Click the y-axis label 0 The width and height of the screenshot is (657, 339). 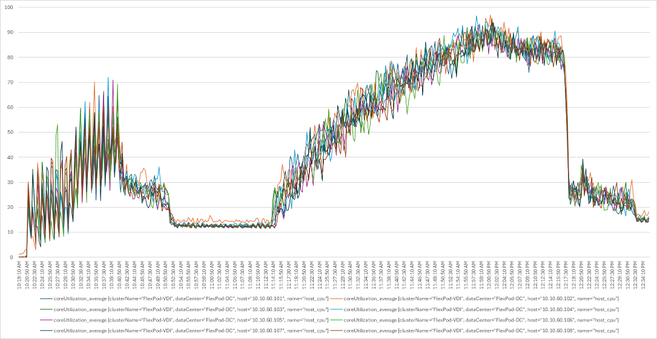[12, 257]
